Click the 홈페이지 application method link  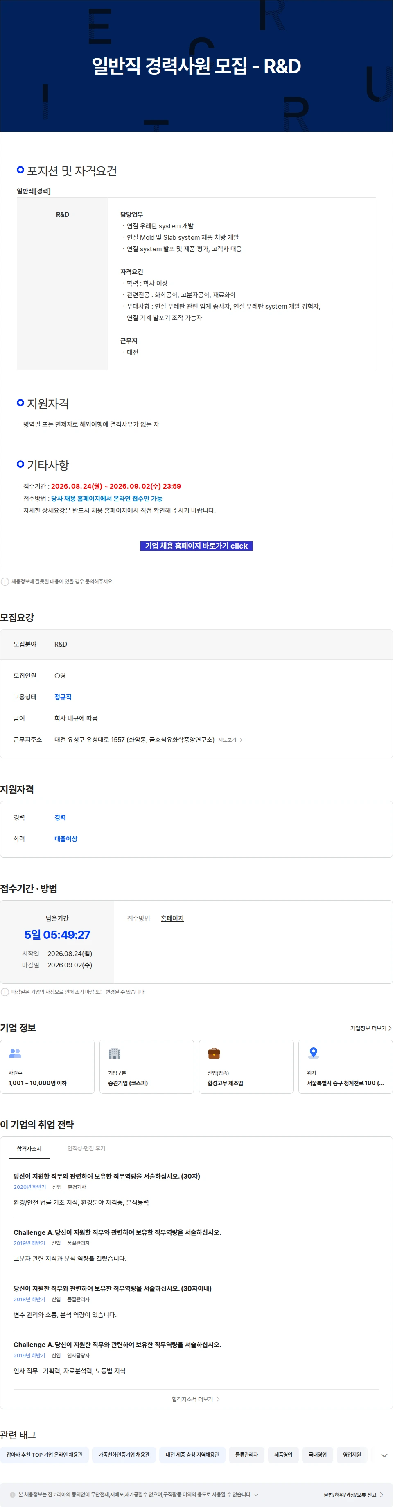(172, 918)
